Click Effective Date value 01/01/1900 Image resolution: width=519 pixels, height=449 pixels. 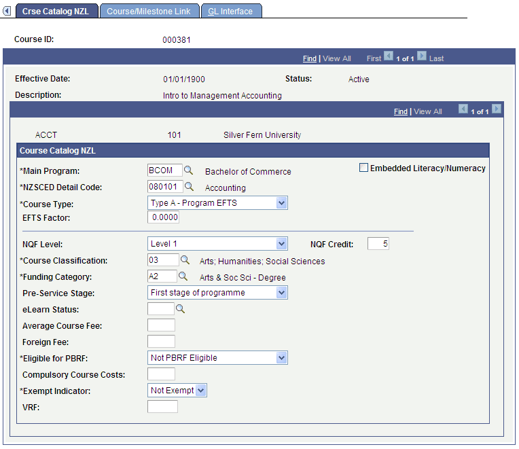coord(184,79)
